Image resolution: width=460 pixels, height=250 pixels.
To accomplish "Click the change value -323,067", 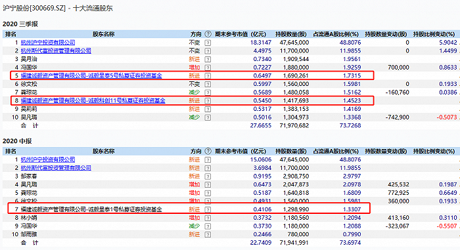I will (x=397, y=226).
